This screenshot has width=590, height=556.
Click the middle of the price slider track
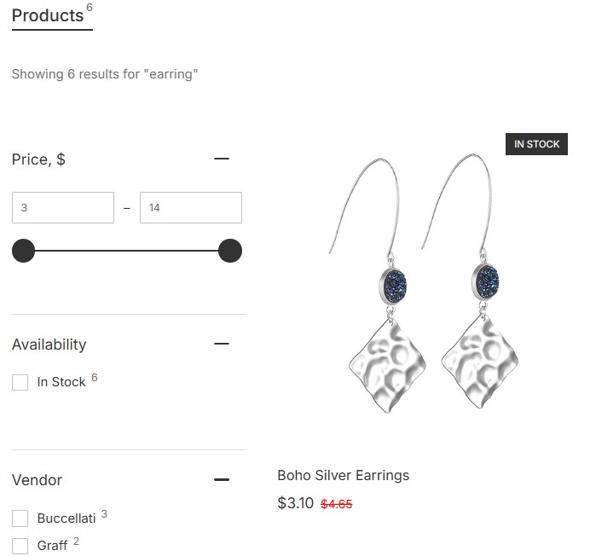pyautogui.click(x=127, y=251)
